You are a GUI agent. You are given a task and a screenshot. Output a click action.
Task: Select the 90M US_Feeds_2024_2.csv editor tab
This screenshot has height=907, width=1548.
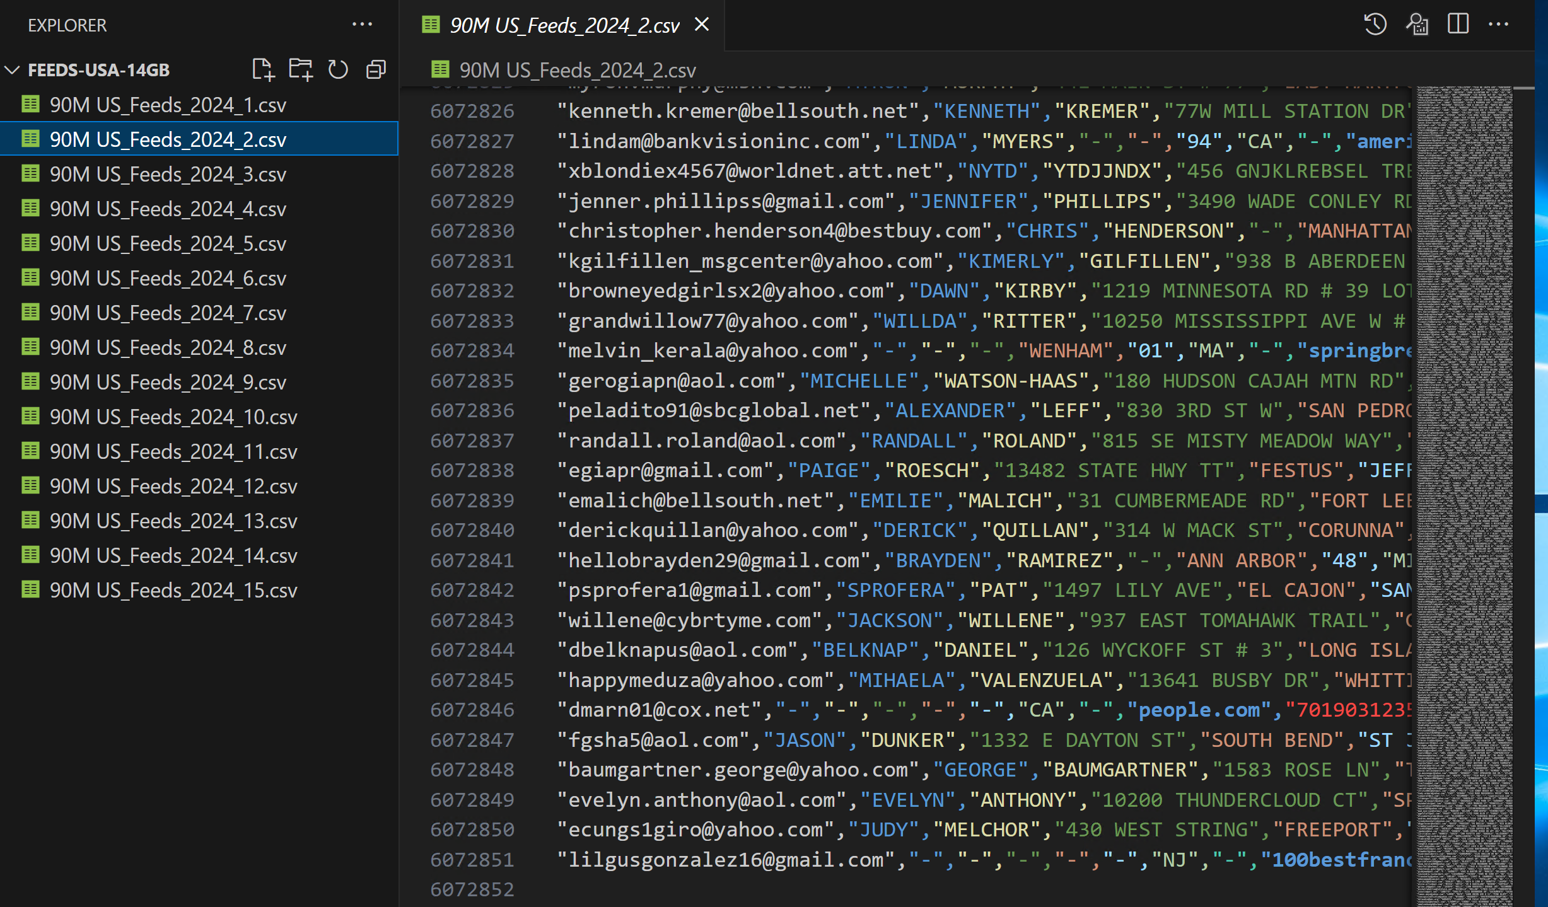564,25
